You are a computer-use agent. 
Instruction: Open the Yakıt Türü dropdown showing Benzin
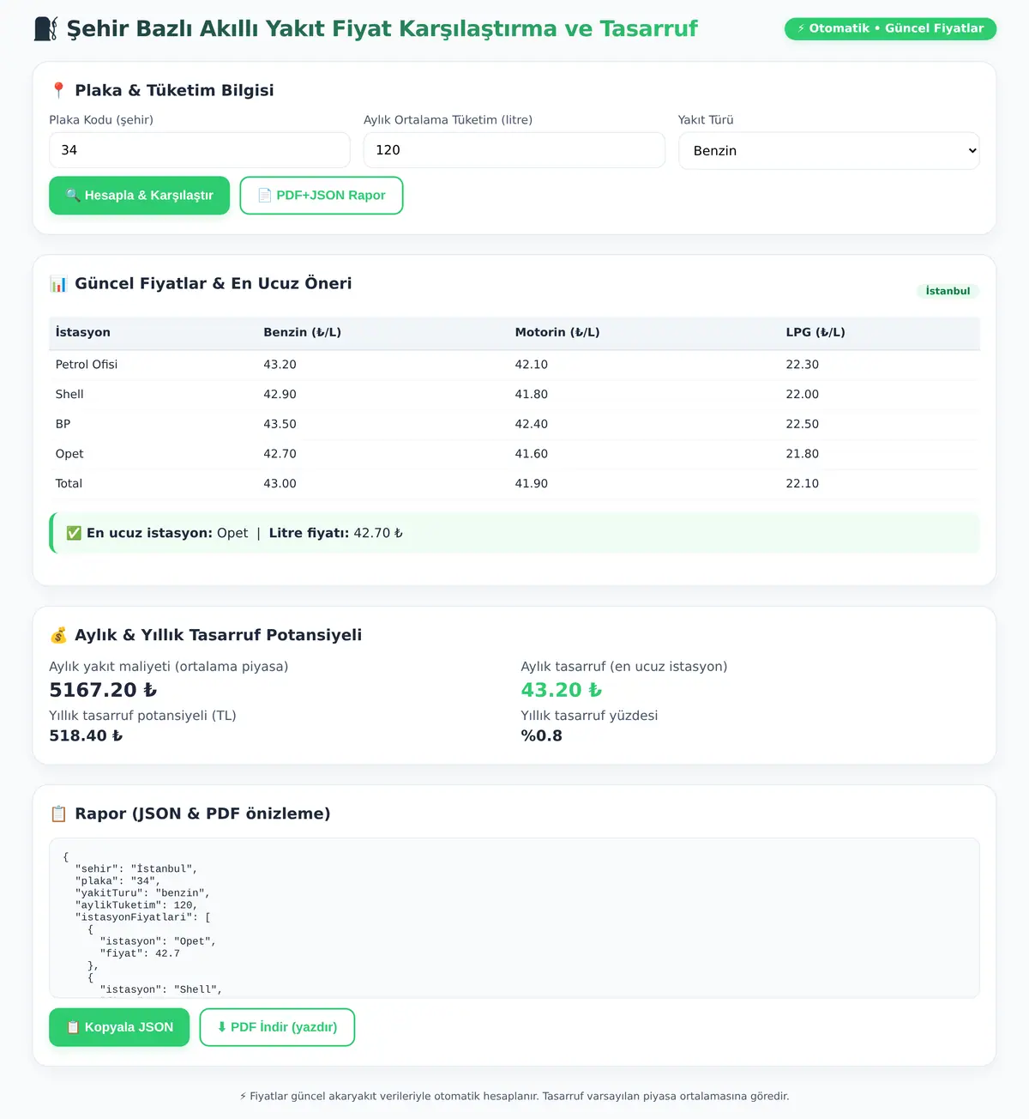(828, 151)
